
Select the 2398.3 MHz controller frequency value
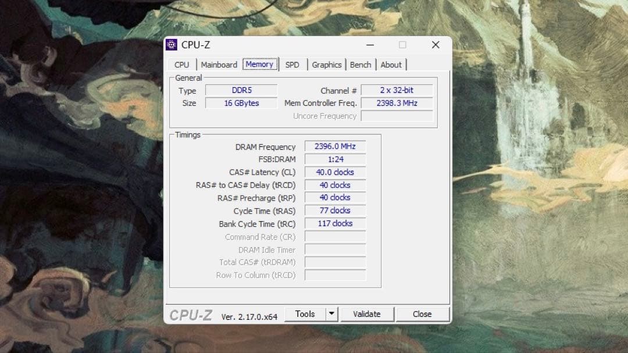coord(397,103)
